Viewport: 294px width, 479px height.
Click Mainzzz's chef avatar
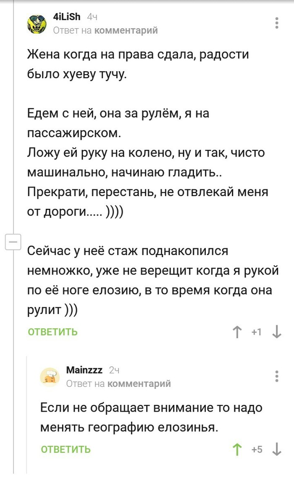tap(50, 377)
